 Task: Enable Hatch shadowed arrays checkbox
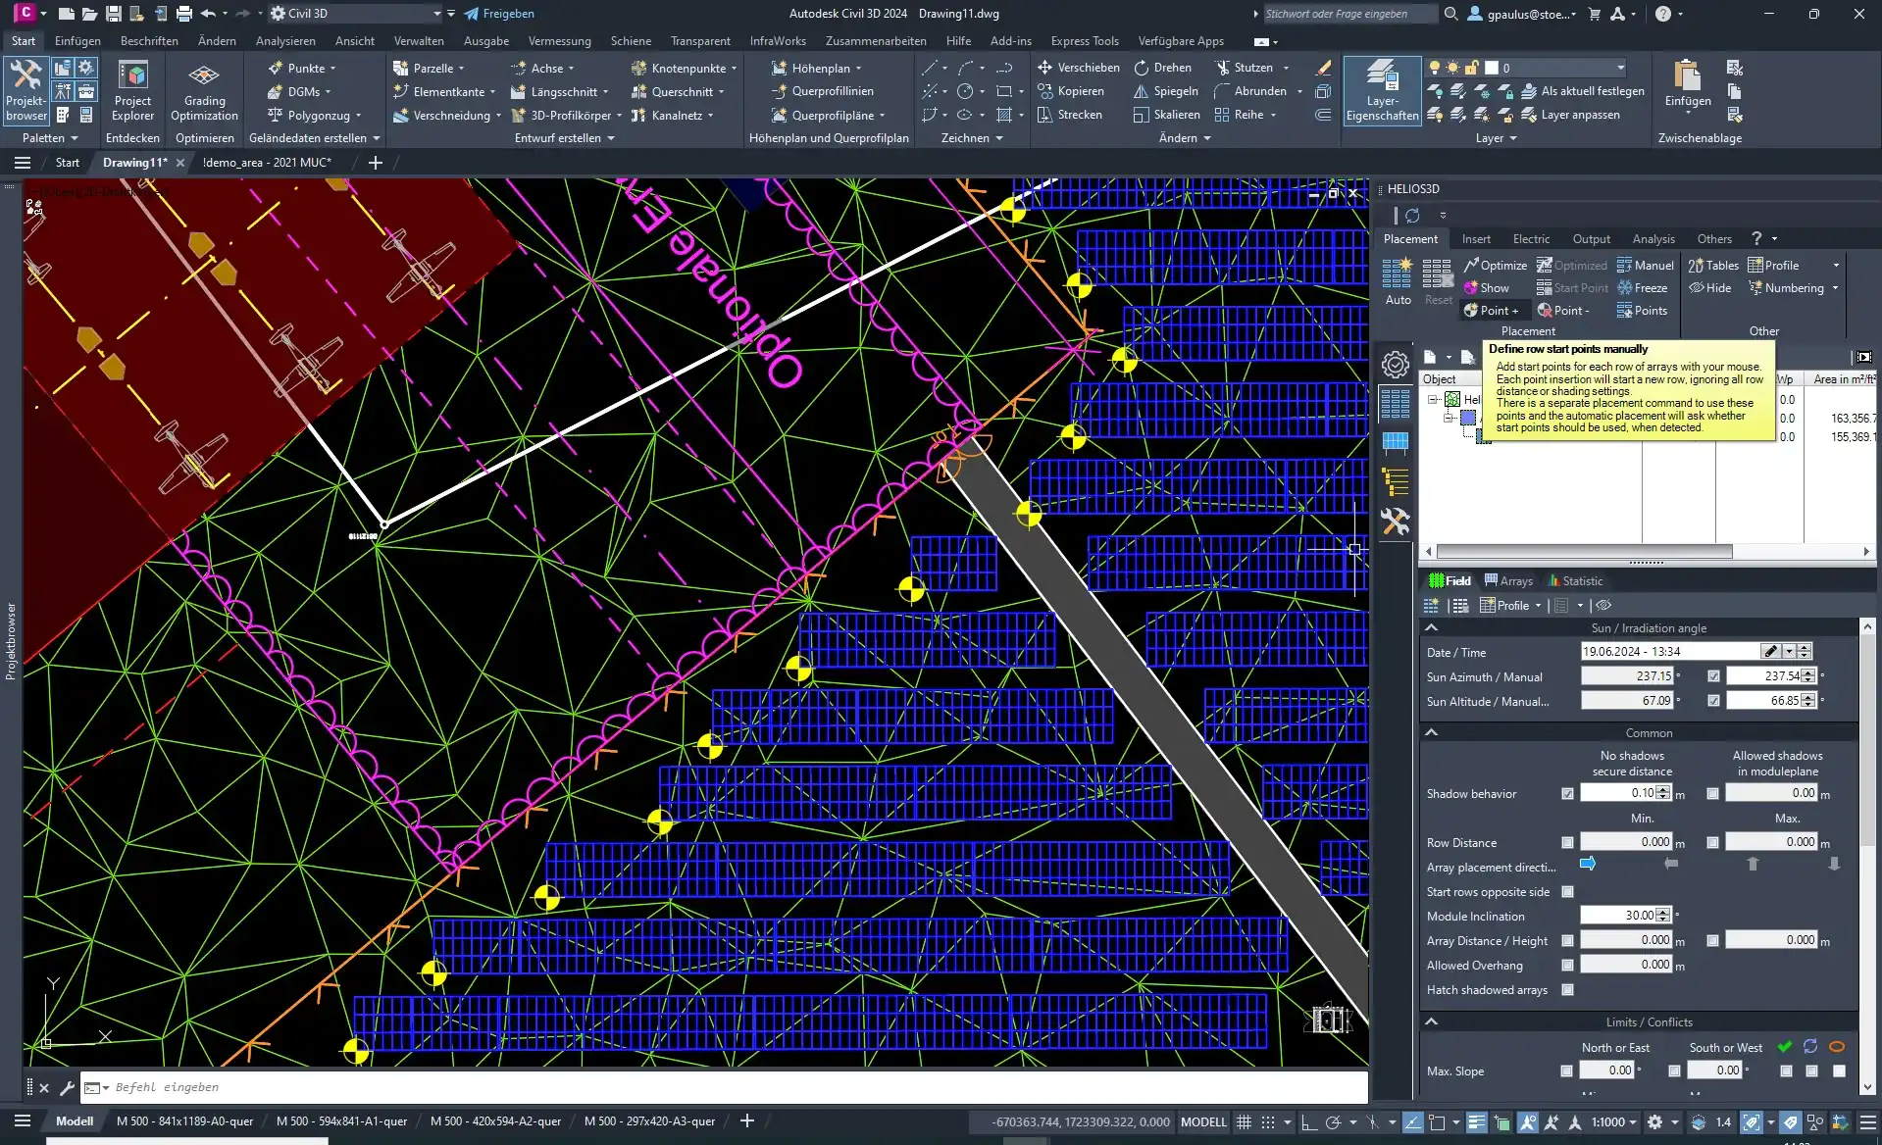[x=1567, y=989]
